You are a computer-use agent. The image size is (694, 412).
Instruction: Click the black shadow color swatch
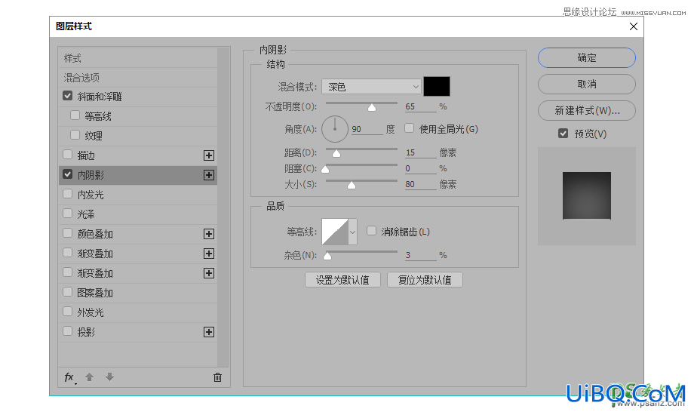pyautogui.click(x=437, y=86)
